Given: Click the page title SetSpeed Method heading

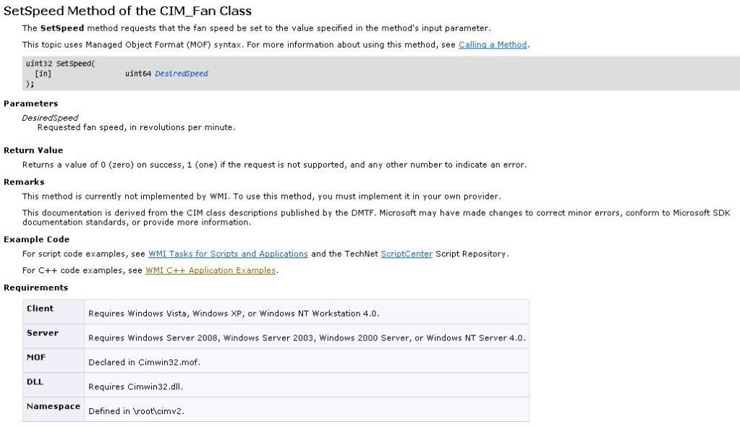Looking at the screenshot, I should click(x=127, y=11).
